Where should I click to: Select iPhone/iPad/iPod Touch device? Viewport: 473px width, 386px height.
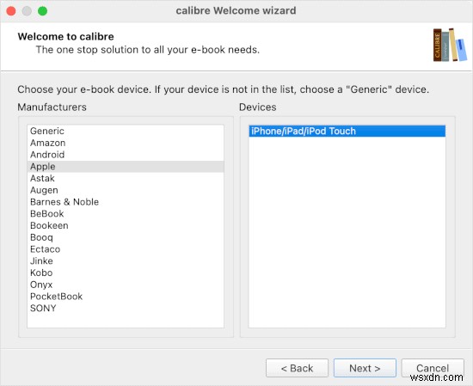[x=347, y=131]
